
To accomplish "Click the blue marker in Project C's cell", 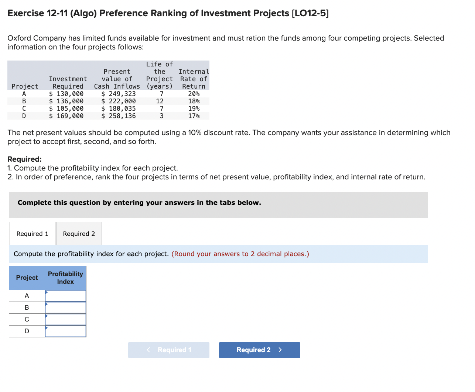I will click(47, 316).
